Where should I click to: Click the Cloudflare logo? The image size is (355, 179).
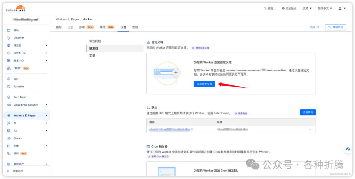click(15, 8)
